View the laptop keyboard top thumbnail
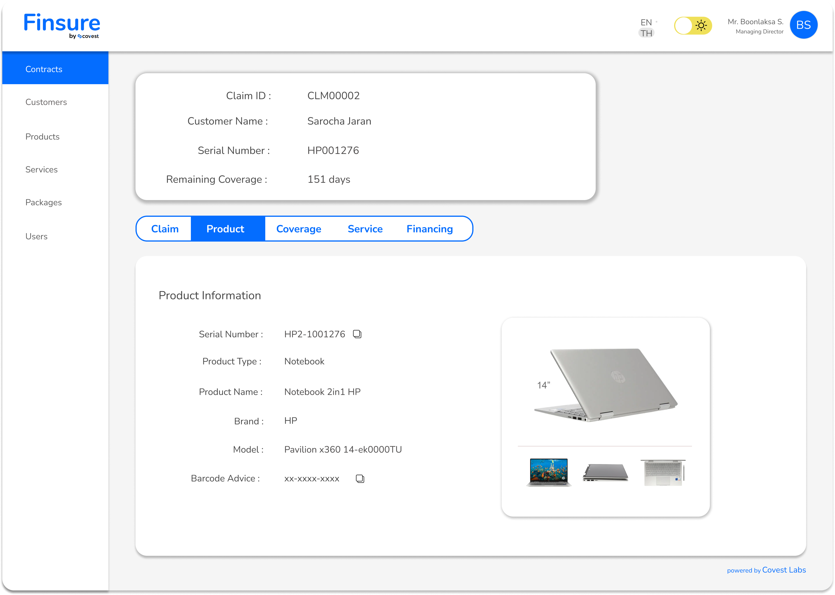Viewport: 835px width, 595px height. pos(663,472)
